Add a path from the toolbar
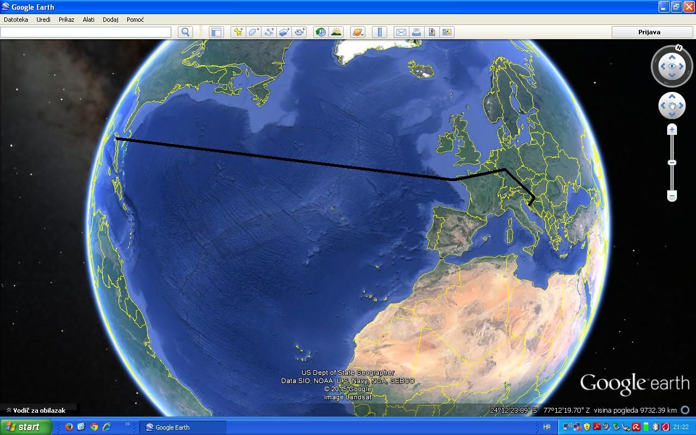 point(269,32)
